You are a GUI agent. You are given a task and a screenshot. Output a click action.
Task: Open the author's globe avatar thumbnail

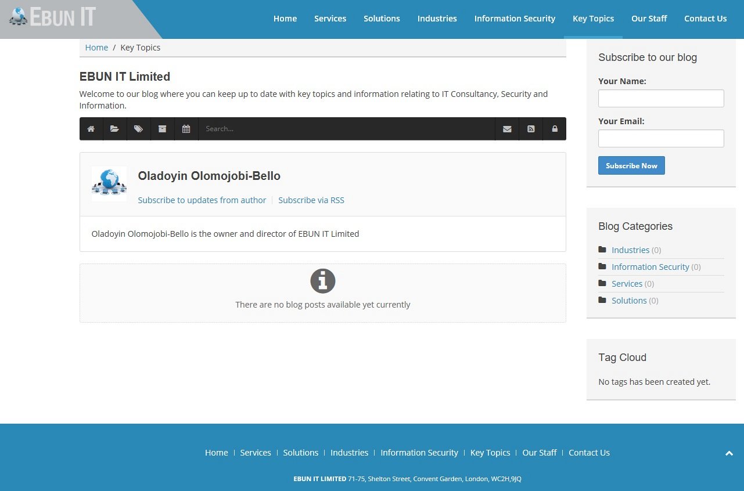click(x=109, y=184)
